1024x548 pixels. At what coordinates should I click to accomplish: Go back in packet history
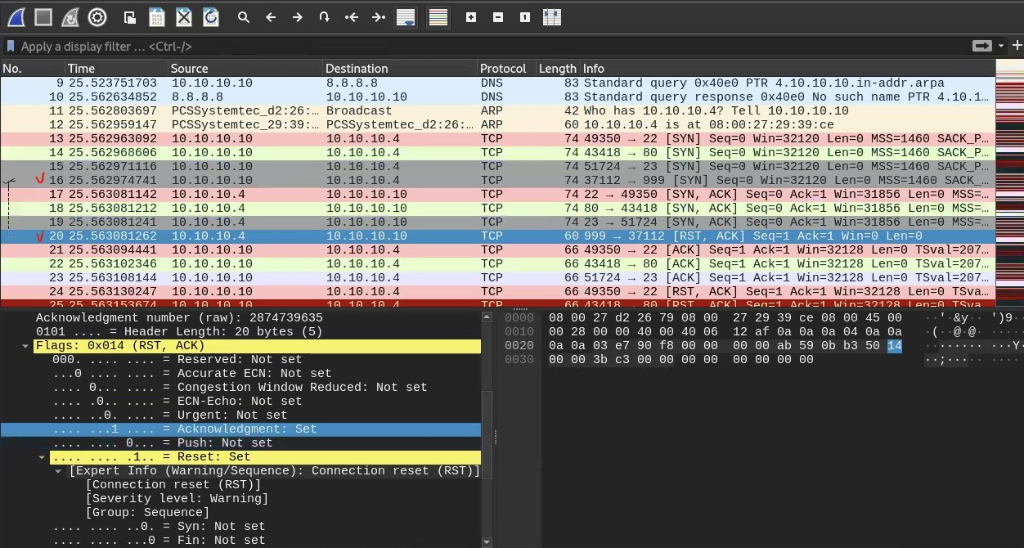coord(271,16)
